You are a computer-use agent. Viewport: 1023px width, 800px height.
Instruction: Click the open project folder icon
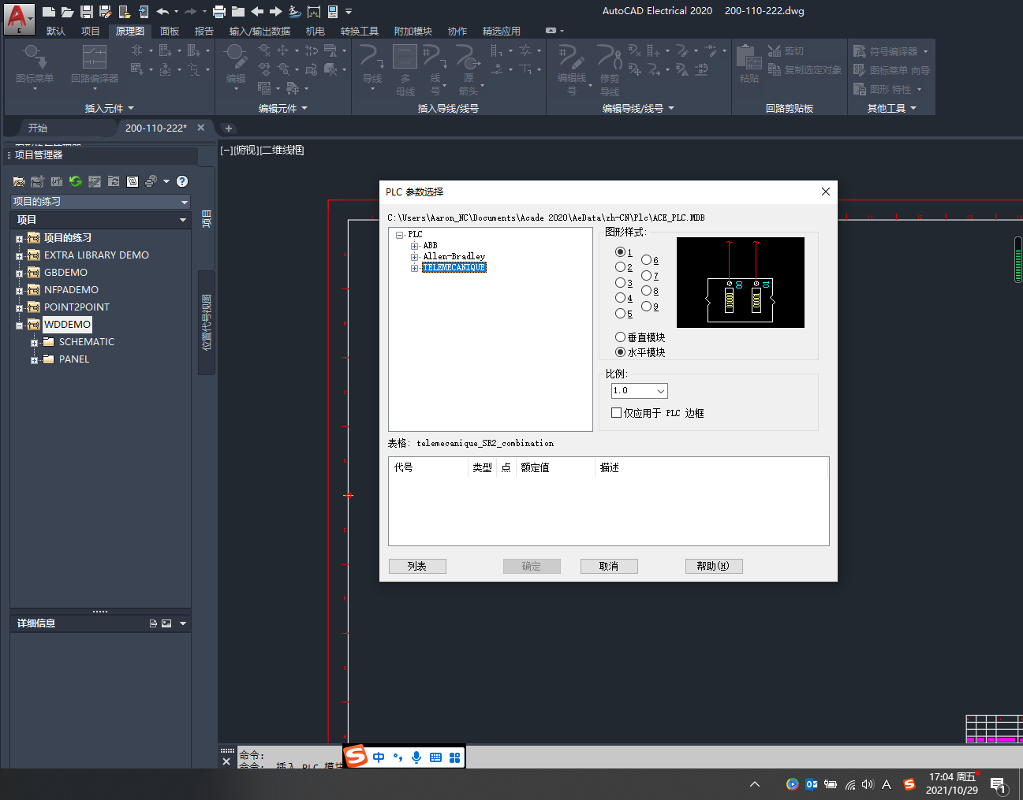tap(19, 181)
